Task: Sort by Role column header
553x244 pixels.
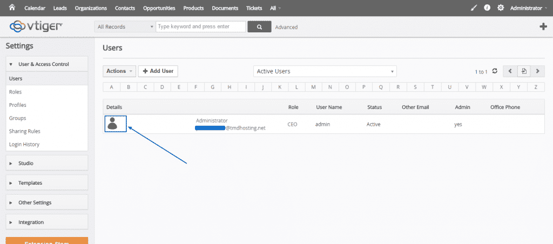Action: pyautogui.click(x=293, y=107)
